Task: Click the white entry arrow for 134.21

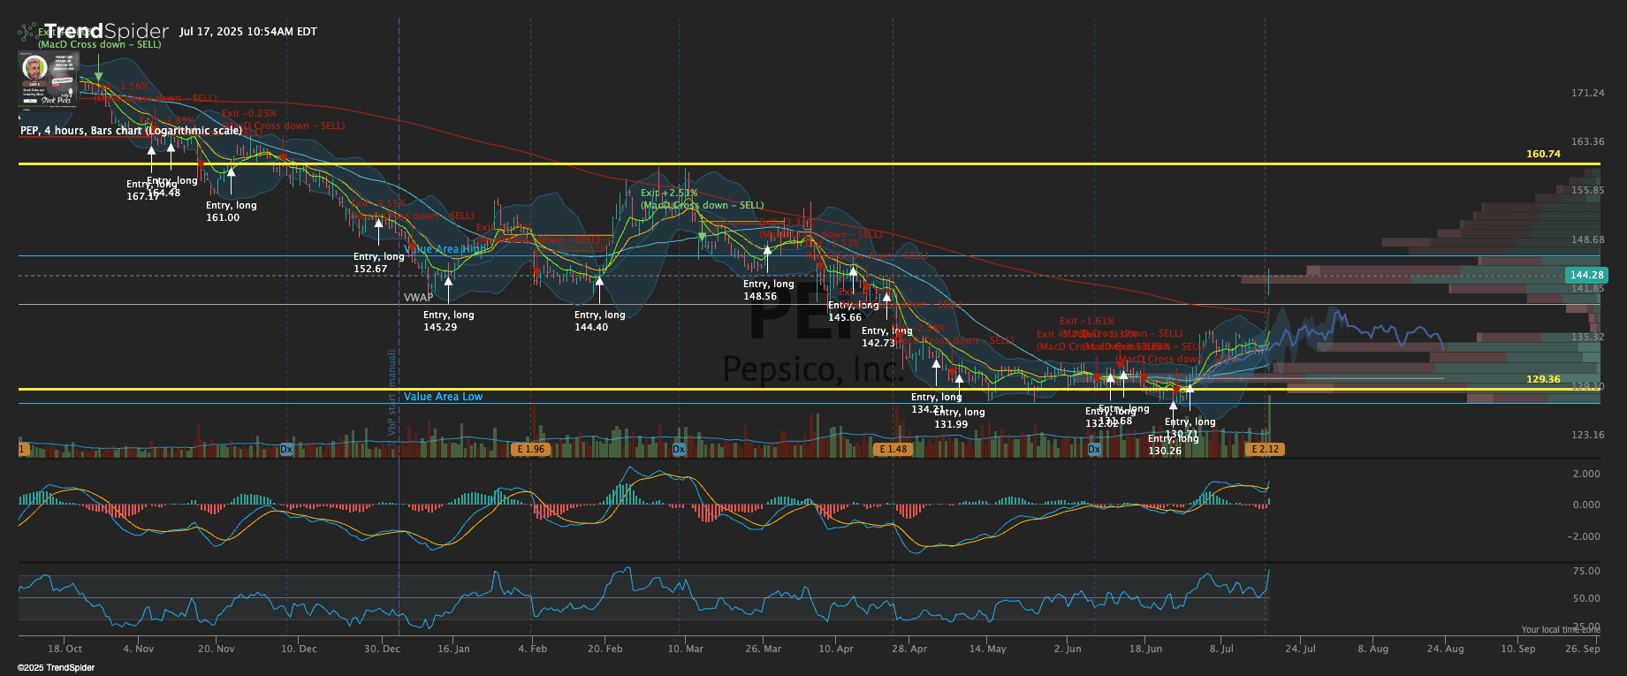Action: 936,370
